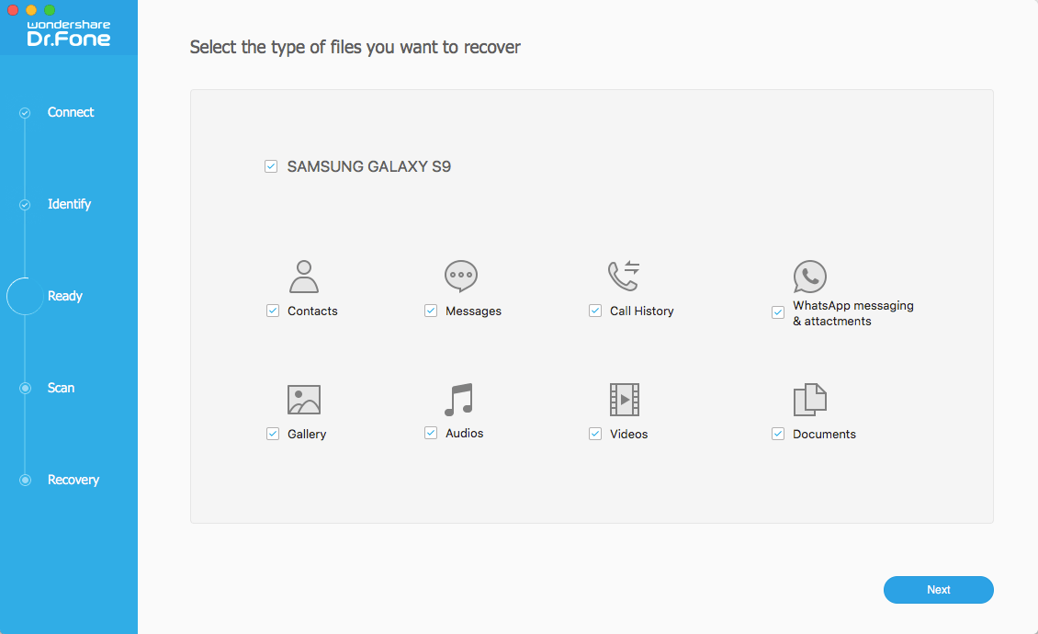Click the Contacts label text

click(x=312, y=311)
